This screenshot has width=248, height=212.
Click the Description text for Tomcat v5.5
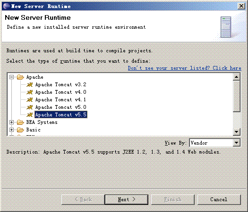(113, 152)
